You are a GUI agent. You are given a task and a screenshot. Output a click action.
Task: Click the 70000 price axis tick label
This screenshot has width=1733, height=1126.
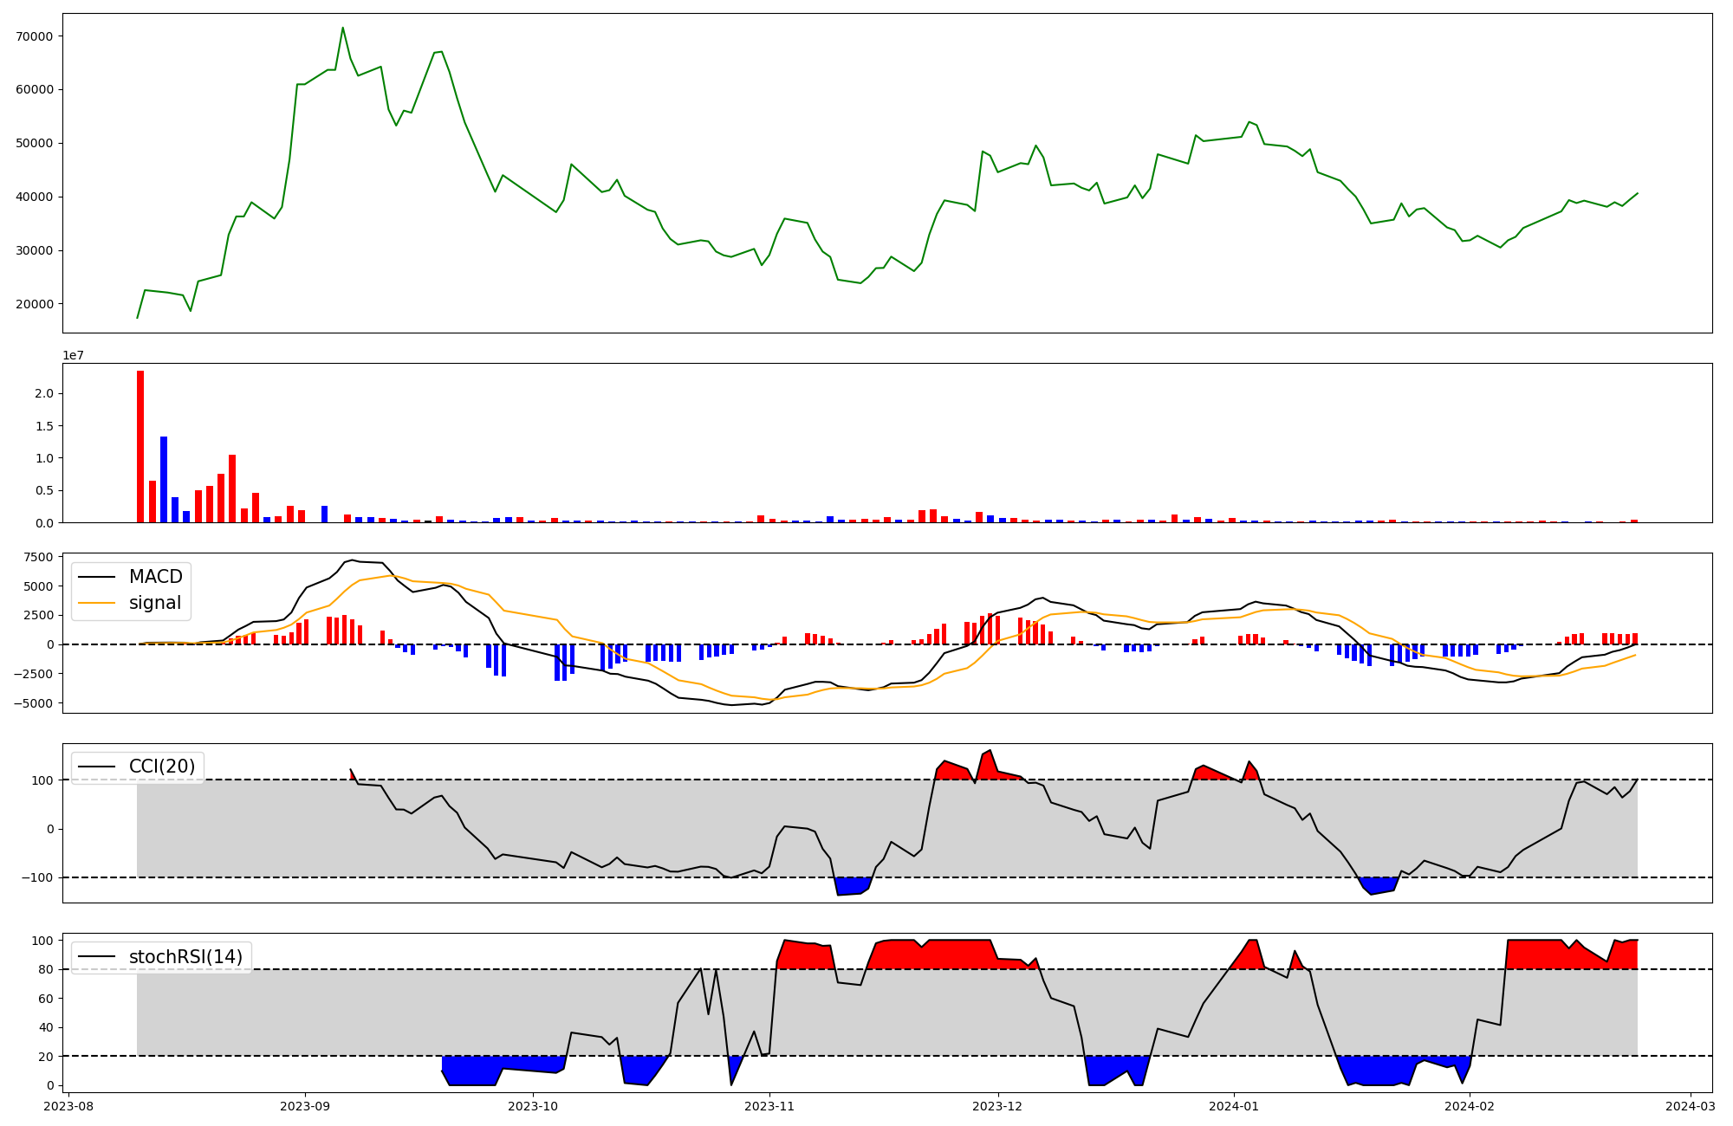coord(35,36)
